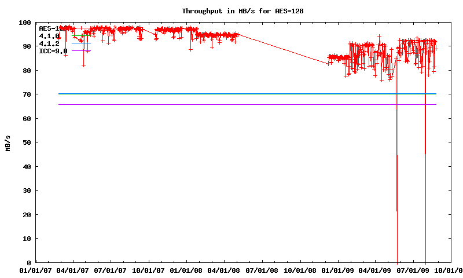Click the purple ICC-9.0 legend line sample
This screenshot has width=463, height=278.
coord(81,51)
